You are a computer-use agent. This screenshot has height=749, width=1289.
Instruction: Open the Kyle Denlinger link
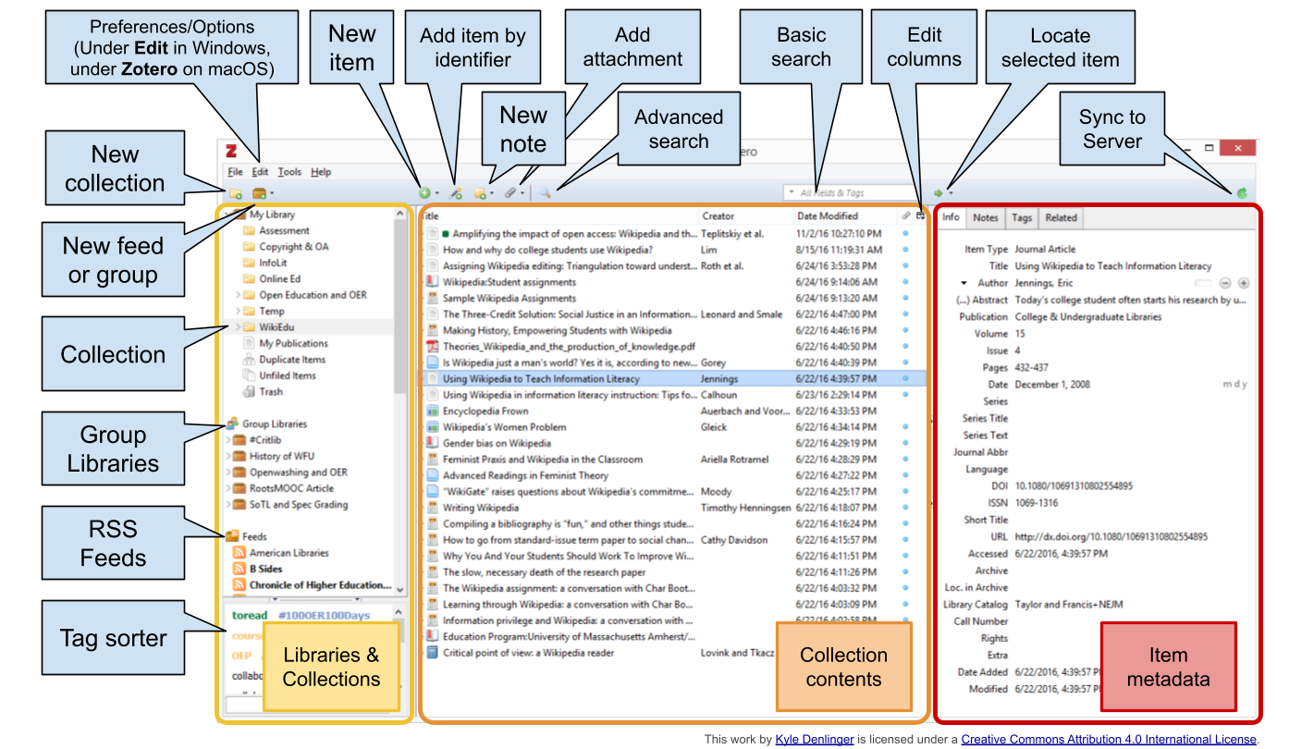(x=816, y=739)
